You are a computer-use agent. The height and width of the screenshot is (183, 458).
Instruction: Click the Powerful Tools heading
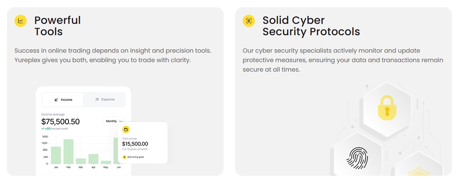[x=57, y=26]
